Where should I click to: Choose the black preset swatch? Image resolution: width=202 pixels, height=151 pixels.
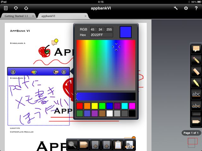[132, 114]
